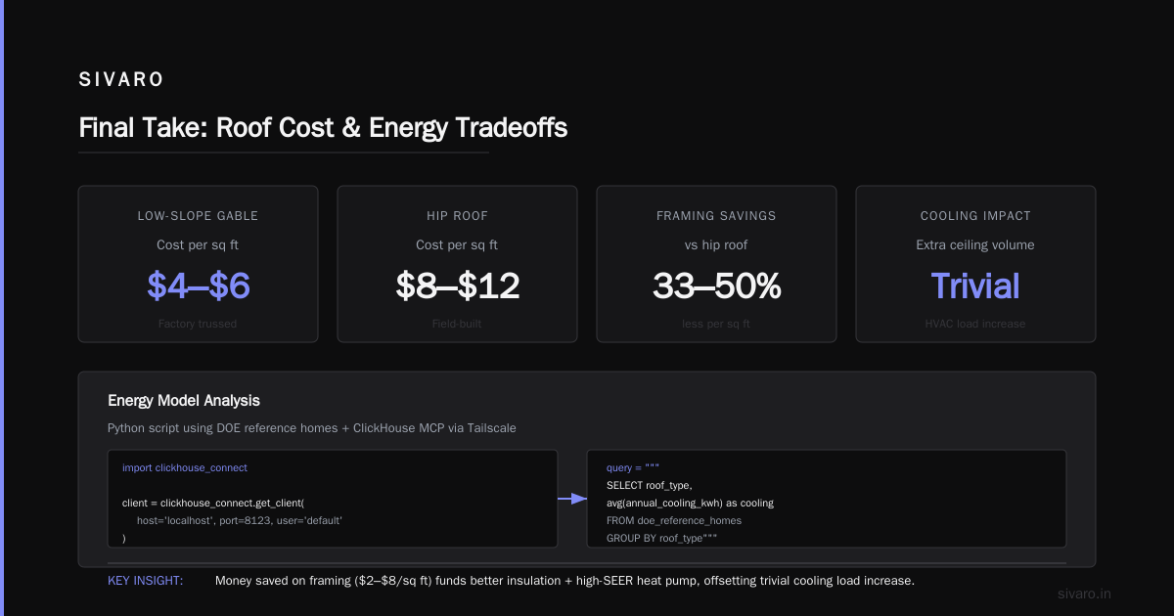Screen dimensions: 1174x616
Task: Click the Final Take slide title
Action: point(323,128)
